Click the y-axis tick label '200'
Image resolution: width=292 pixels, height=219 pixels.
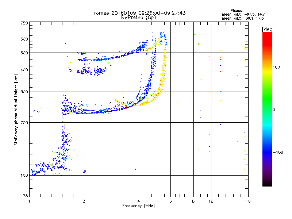click(24, 123)
